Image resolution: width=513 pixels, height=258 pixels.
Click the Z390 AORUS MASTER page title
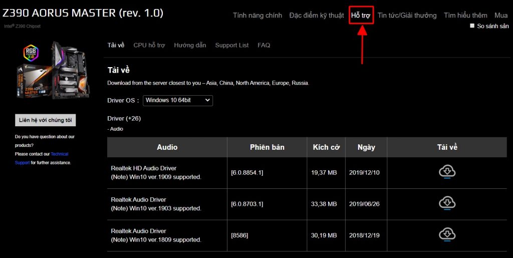coord(83,13)
